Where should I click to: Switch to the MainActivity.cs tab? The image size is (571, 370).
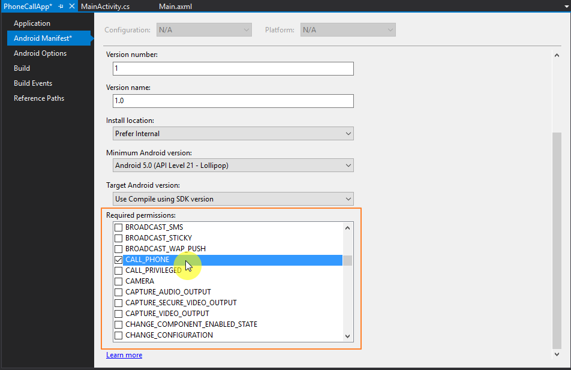[x=105, y=7]
